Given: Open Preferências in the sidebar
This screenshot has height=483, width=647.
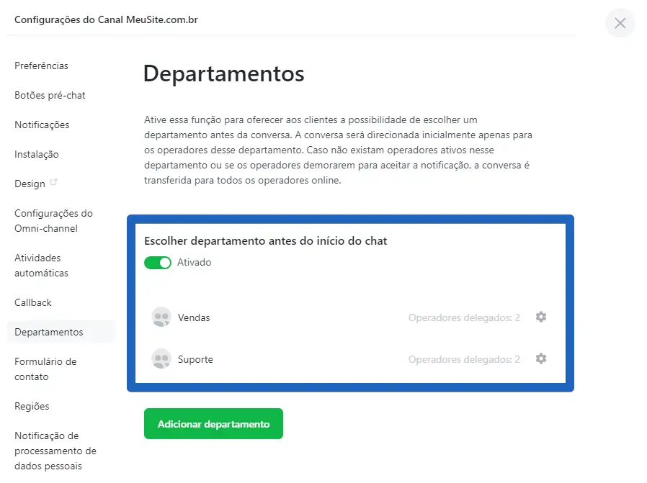Looking at the screenshot, I should point(41,66).
